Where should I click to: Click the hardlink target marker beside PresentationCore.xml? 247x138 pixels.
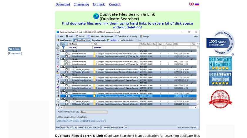pyautogui.click(x=61, y=93)
